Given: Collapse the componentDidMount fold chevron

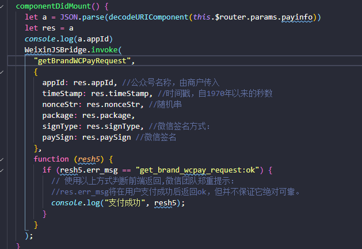Looking at the screenshot, I should point(2,6).
